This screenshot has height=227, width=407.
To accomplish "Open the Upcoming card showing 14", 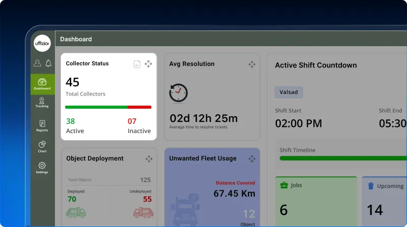I will [x=384, y=202].
